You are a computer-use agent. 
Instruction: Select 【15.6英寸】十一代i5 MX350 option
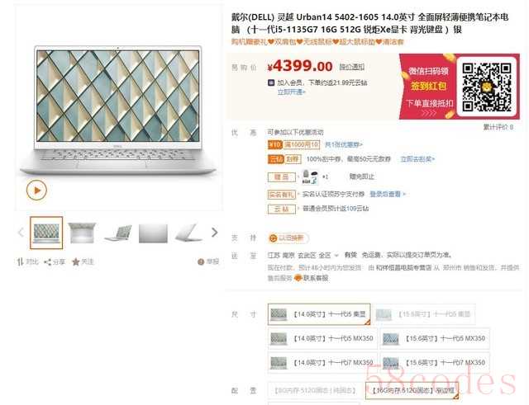[x=435, y=338]
